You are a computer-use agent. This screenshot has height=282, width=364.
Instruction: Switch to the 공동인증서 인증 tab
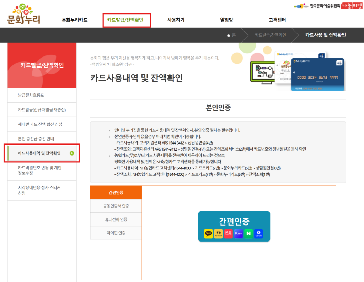[116, 206]
